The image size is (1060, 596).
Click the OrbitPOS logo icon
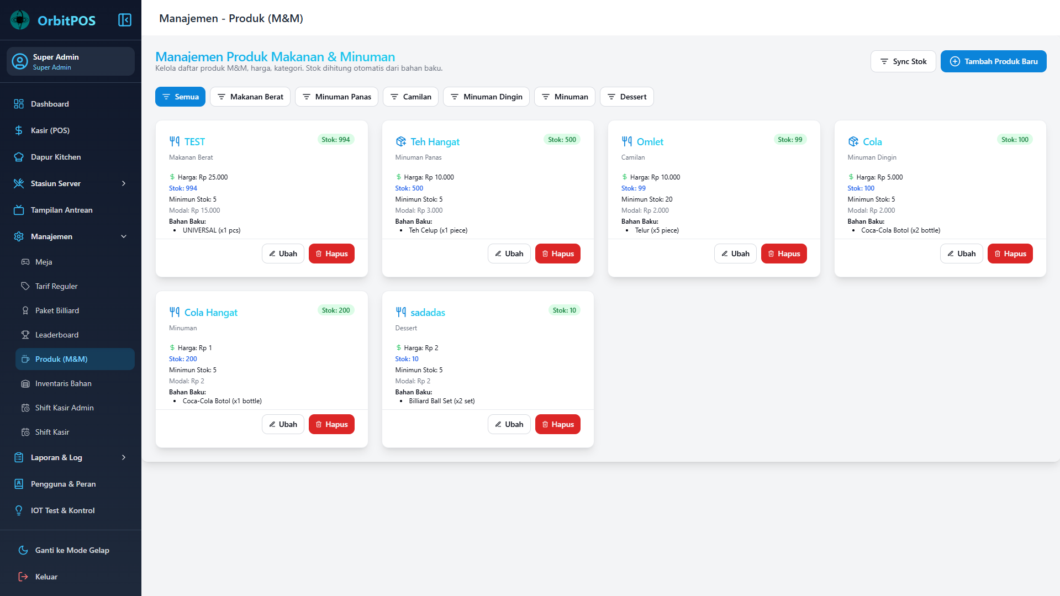20,19
